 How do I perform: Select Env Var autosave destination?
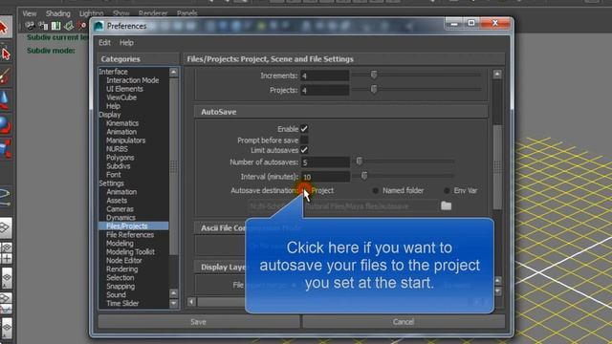coord(447,191)
